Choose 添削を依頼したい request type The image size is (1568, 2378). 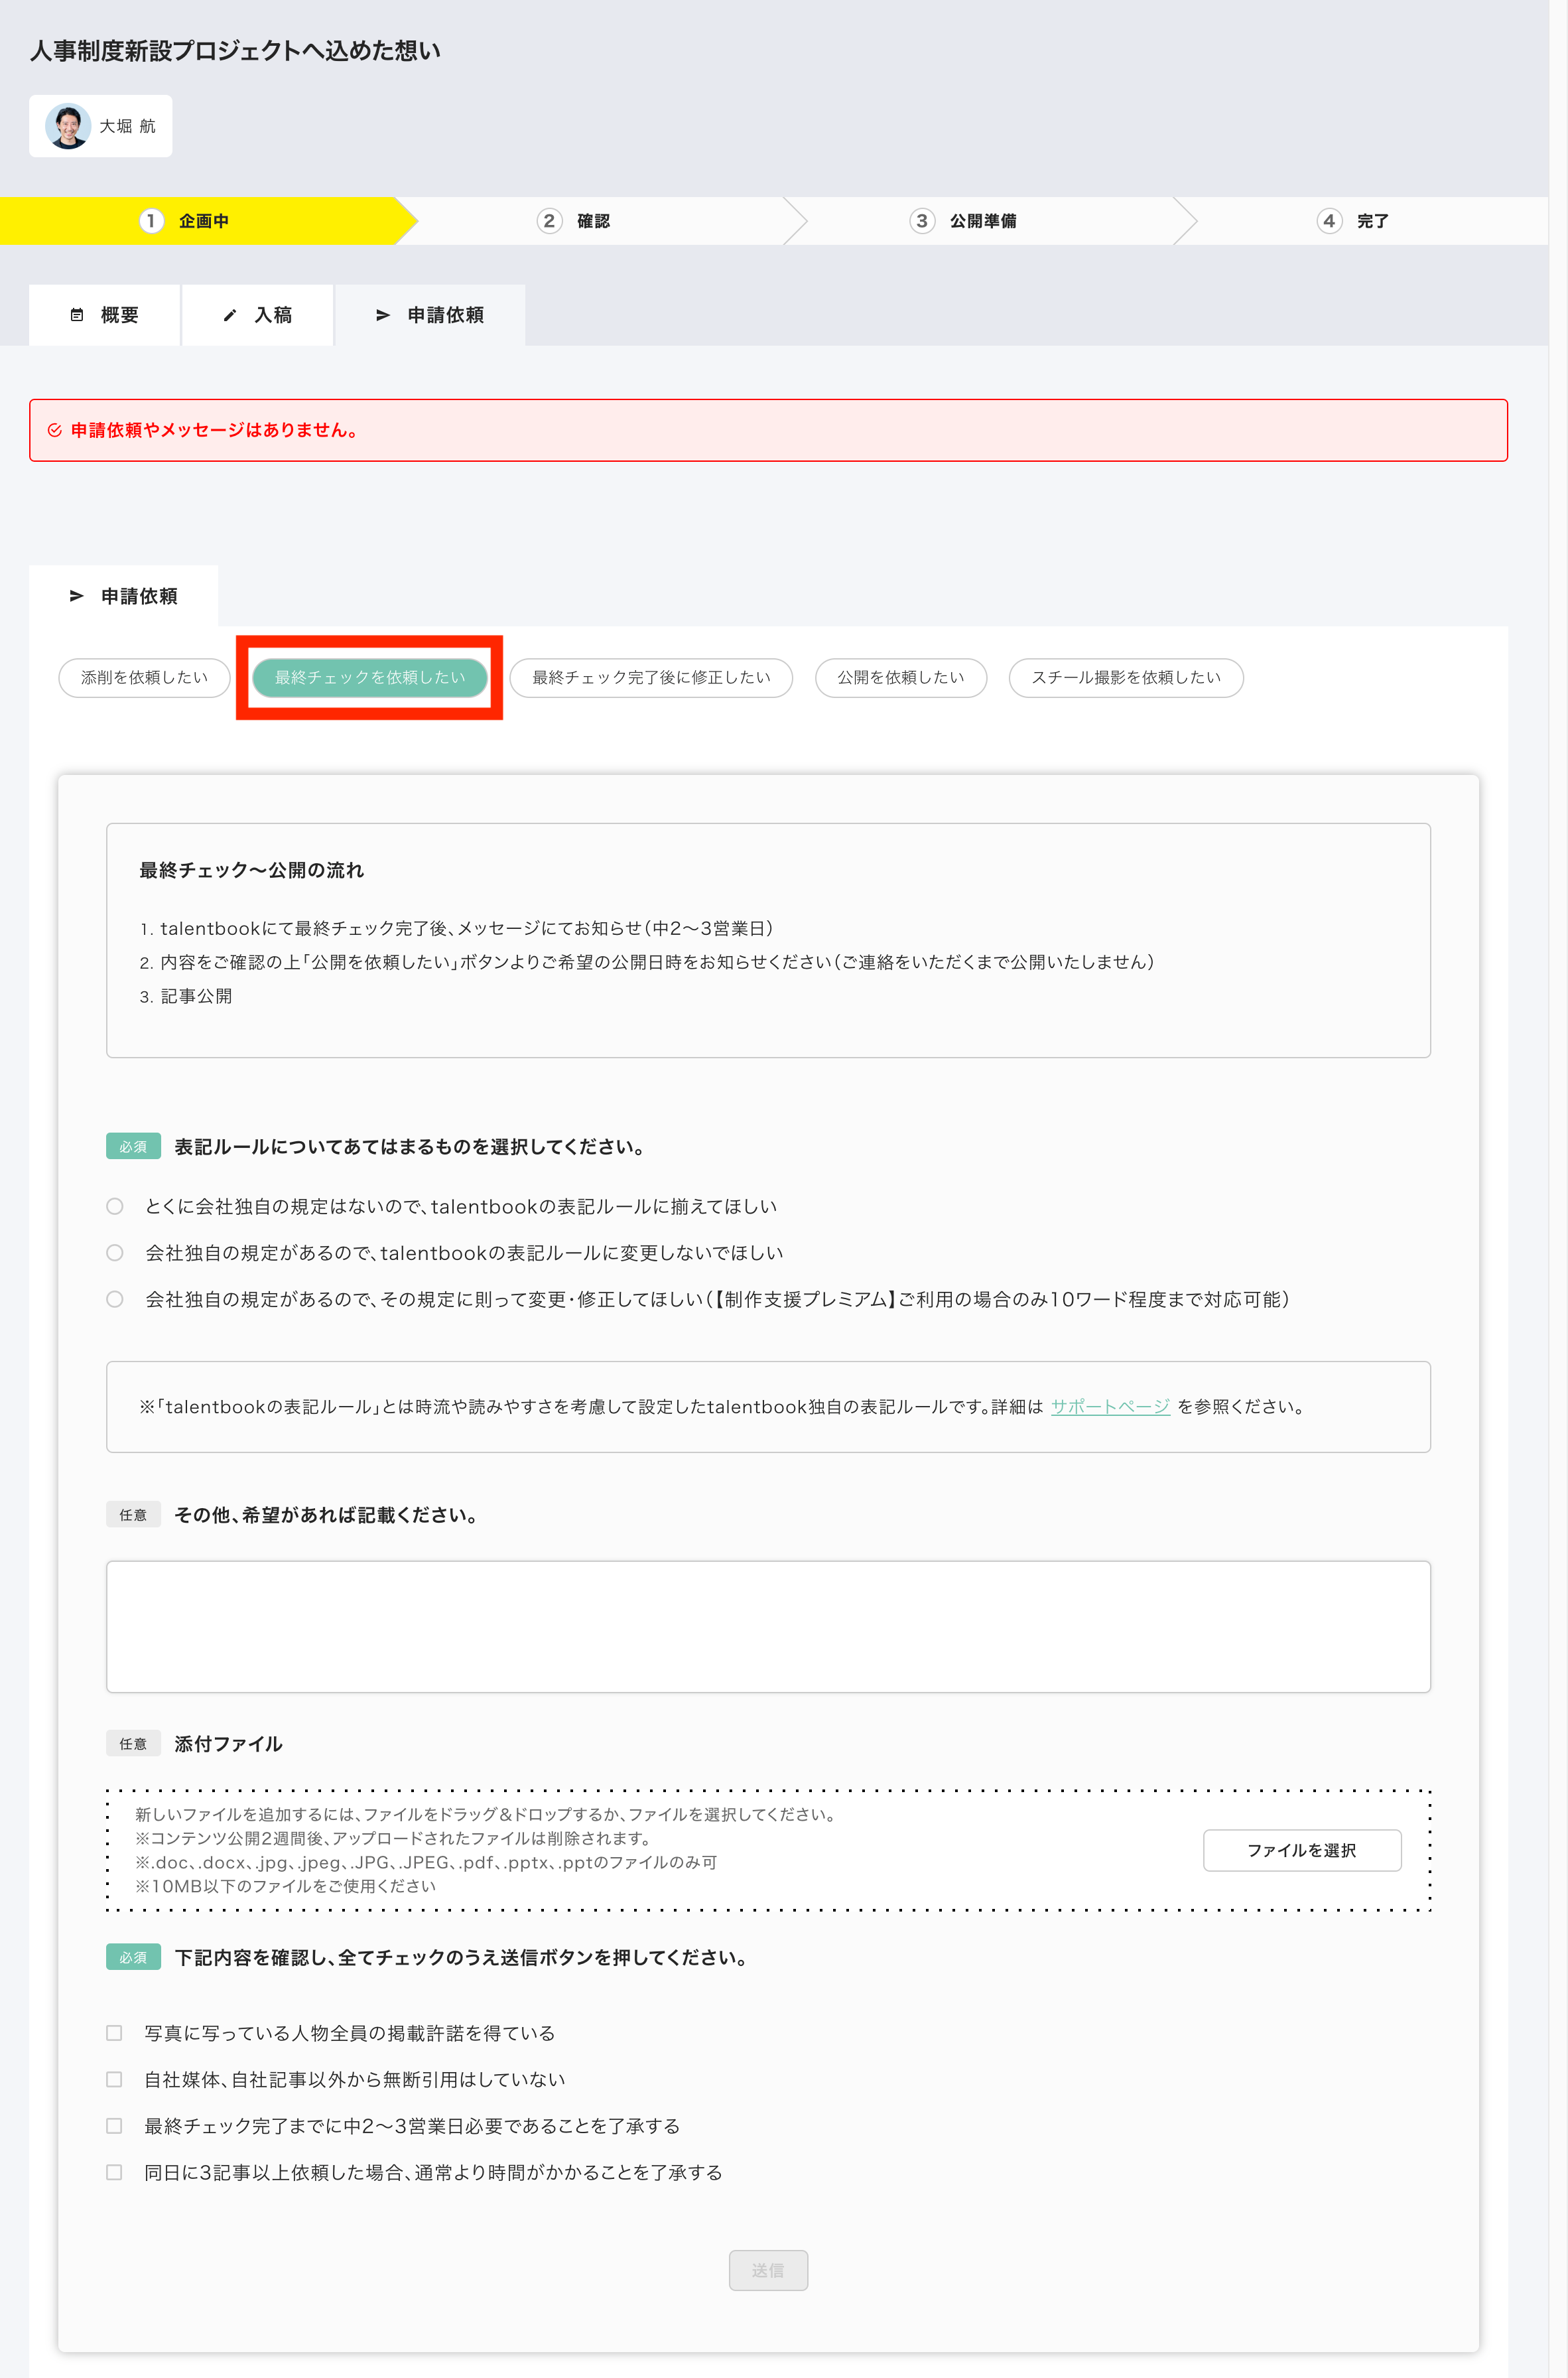coord(145,677)
